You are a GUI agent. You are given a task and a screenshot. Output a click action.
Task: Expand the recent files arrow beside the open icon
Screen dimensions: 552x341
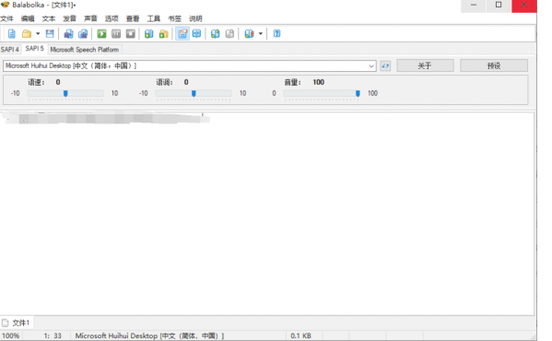(38, 34)
